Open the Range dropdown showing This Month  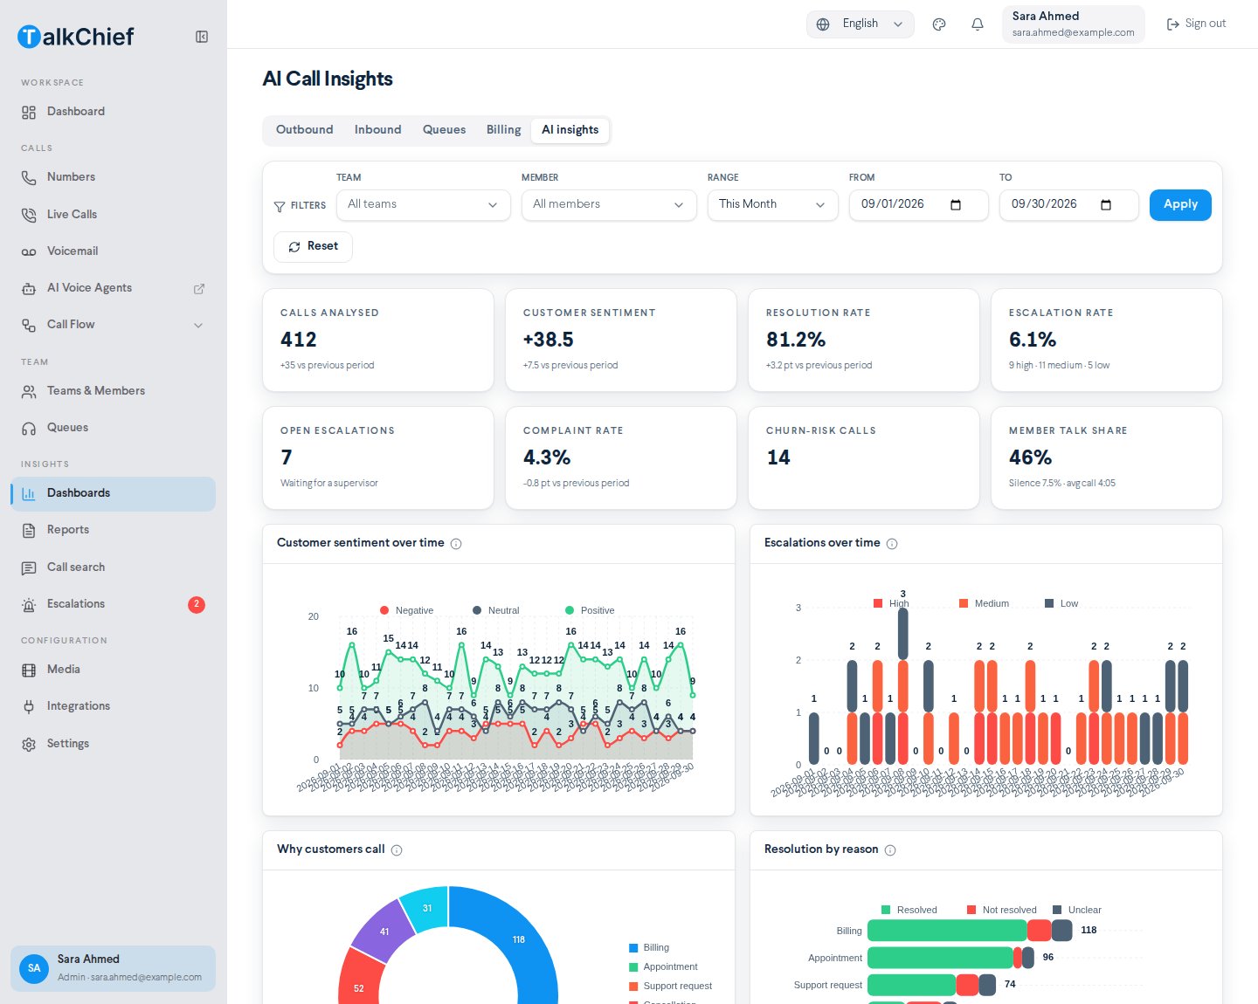(x=773, y=205)
